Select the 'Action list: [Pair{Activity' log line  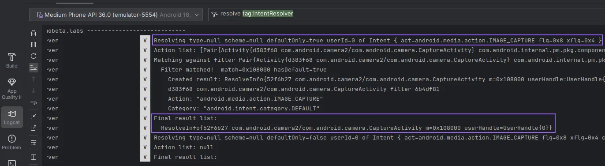[379, 50]
